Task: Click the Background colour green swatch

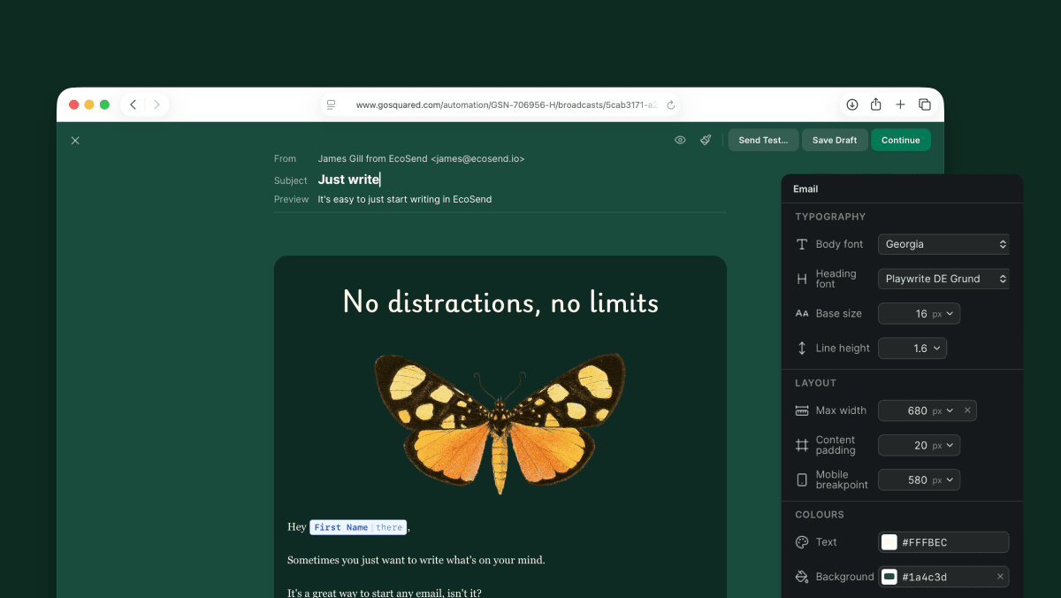Action: (x=889, y=577)
